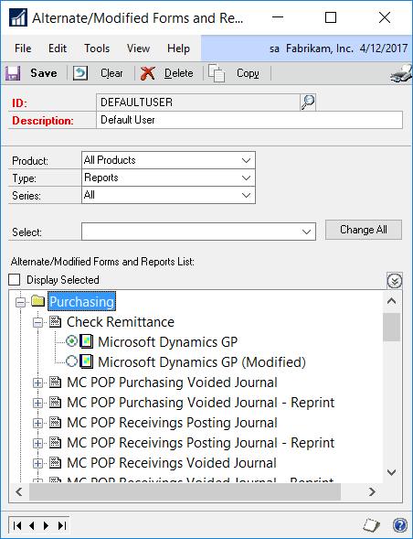This screenshot has width=413, height=539.
Task: Click the MC POP Purchasing Voided Journal report icon
Action: coord(55,383)
